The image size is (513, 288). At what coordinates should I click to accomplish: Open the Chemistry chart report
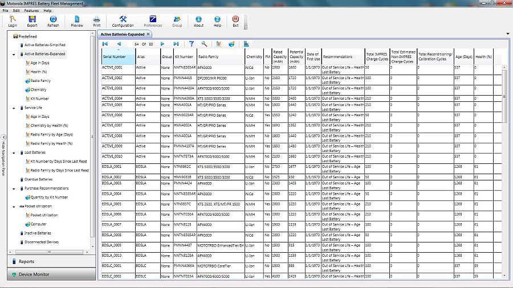(38, 89)
